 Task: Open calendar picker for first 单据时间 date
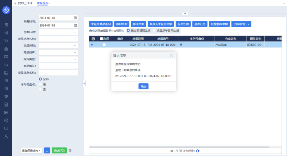click(75, 18)
